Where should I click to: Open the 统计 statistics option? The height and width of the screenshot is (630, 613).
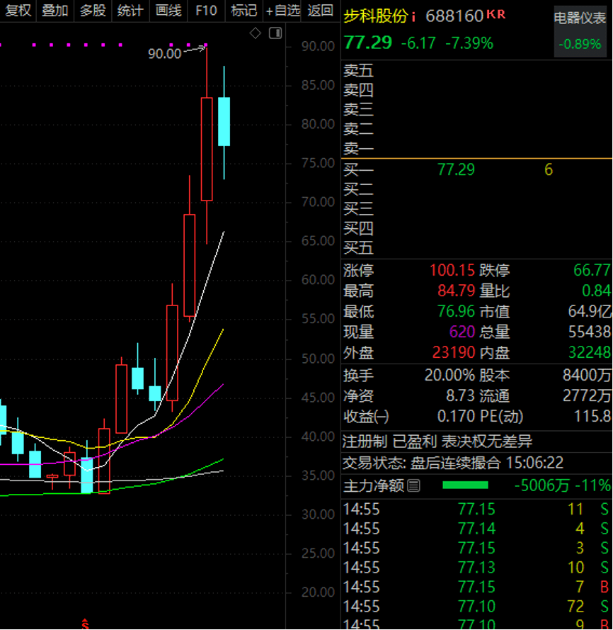[x=130, y=11]
